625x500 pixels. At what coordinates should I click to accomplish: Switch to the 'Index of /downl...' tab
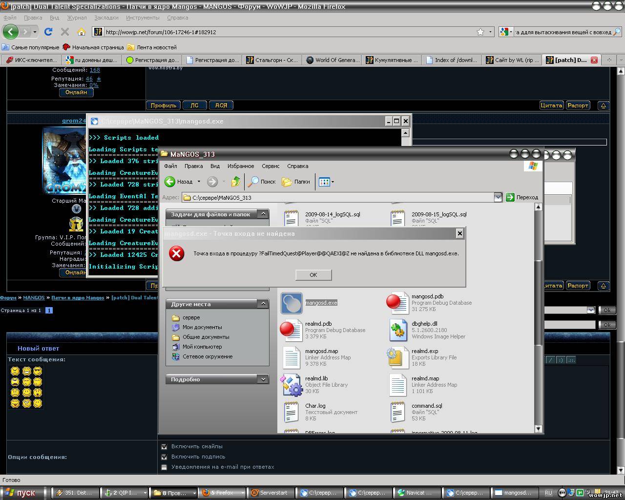click(x=452, y=60)
